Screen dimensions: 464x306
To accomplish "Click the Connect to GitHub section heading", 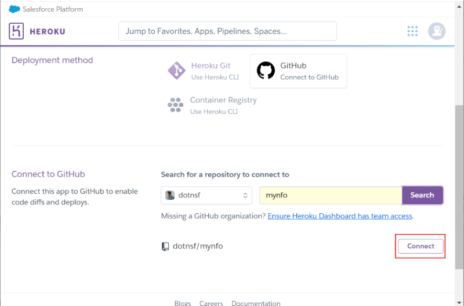I will [x=48, y=174].
